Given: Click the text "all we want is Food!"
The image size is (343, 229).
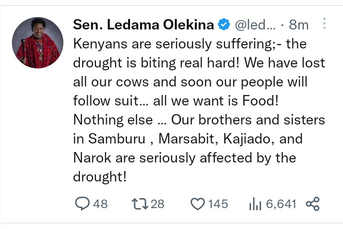Looking at the screenshot, I should [x=216, y=101].
